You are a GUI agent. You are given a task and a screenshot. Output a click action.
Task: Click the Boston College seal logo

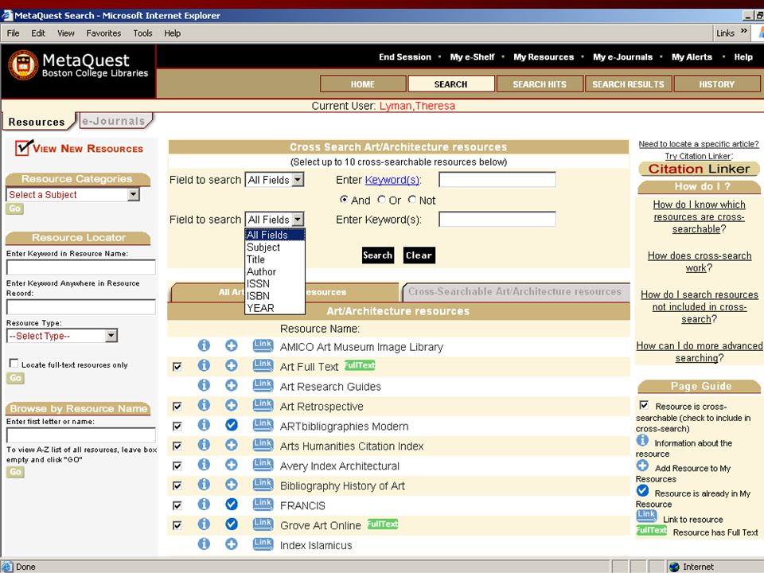23,64
